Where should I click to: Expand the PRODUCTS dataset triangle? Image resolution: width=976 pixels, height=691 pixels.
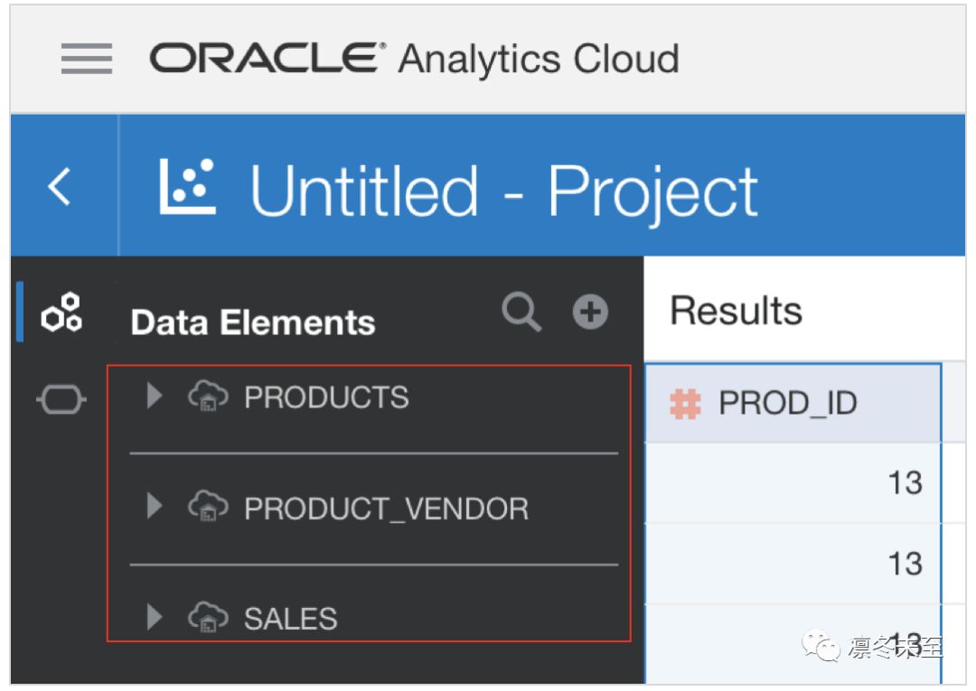(154, 396)
